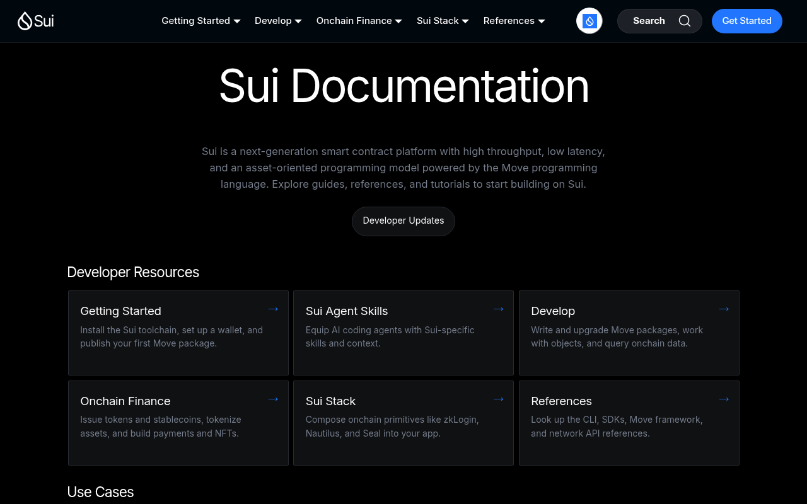The width and height of the screenshot is (807, 504).
Task: Open the Sui Stack menu label
Action: click(x=438, y=21)
